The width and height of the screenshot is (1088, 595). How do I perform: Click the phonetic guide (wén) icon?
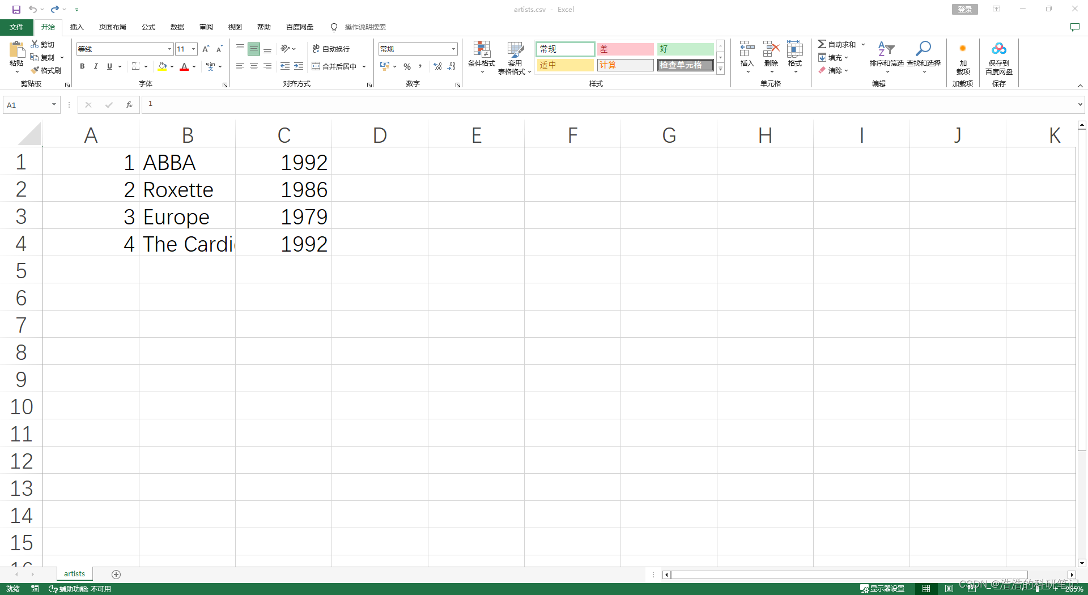coord(211,66)
